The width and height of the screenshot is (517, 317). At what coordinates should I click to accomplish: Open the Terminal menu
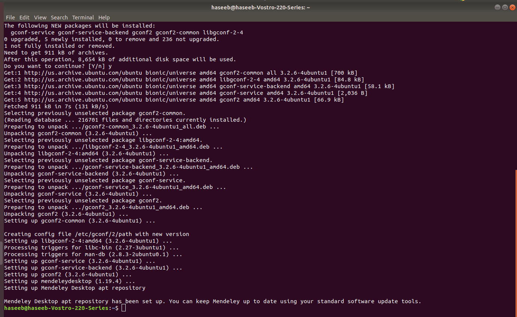83,18
